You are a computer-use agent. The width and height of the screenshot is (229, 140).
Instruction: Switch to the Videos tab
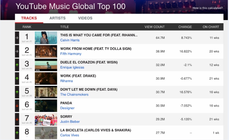pos(85,18)
